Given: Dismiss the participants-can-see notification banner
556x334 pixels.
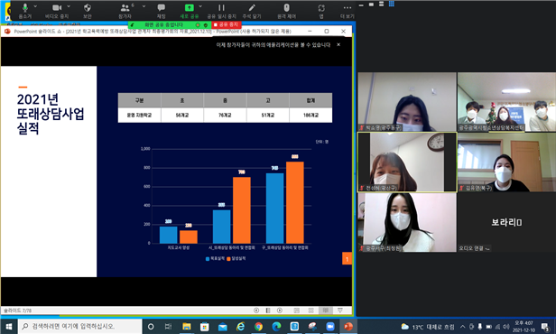Looking at the screenshot, I should coord(338,44).
